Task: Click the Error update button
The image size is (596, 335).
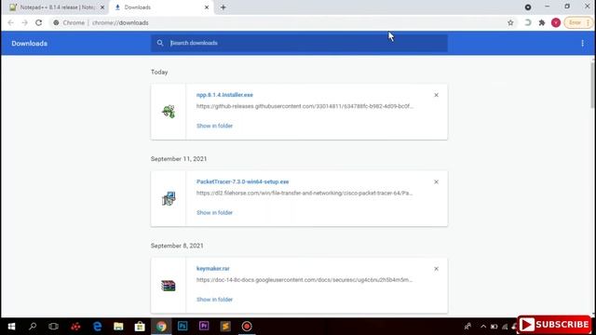Action: pyautogui.click(x=578, y=22)
